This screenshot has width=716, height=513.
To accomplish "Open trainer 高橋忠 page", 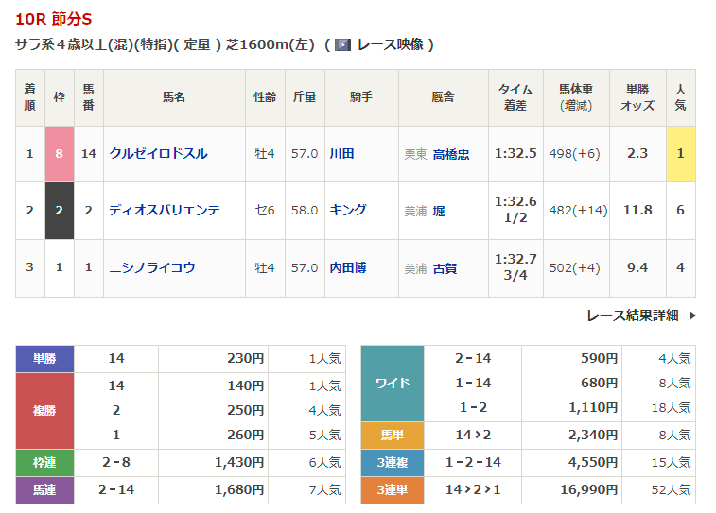I will click(450, 154).
